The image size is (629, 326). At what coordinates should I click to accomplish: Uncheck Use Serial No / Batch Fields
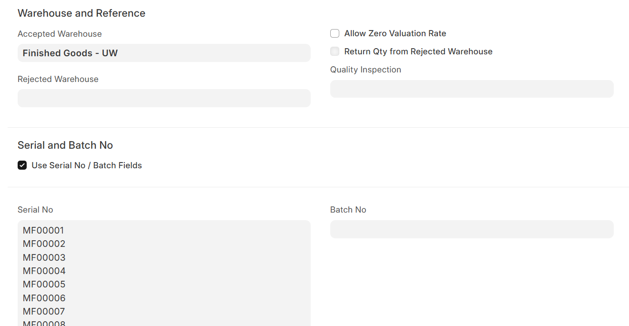[22, 165]
